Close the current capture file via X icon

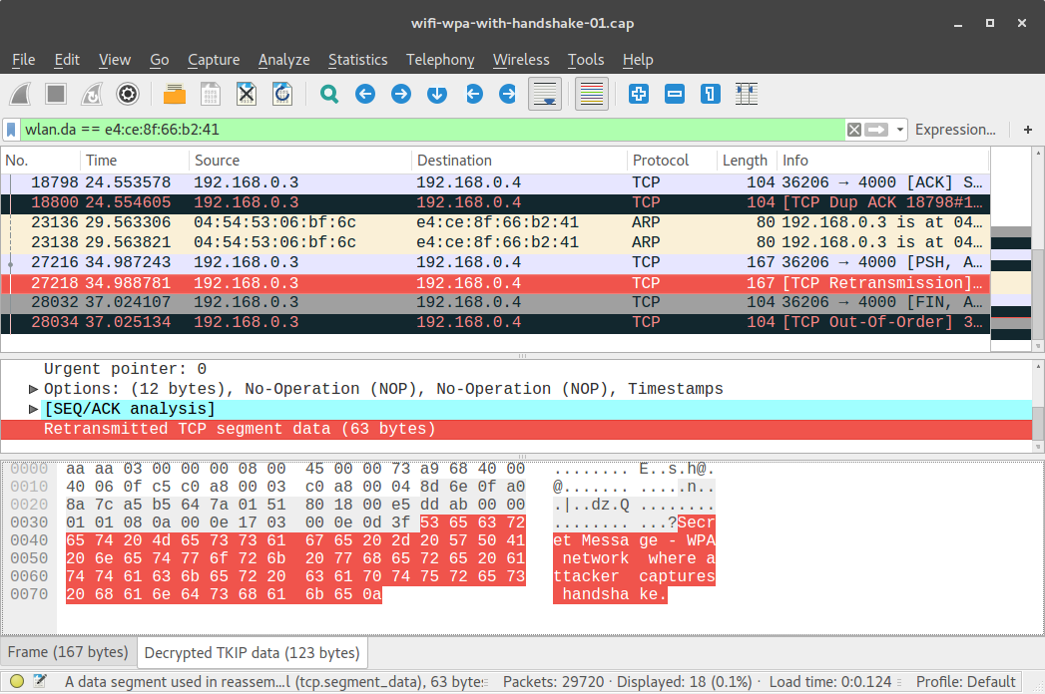click(x=246, y=93)
